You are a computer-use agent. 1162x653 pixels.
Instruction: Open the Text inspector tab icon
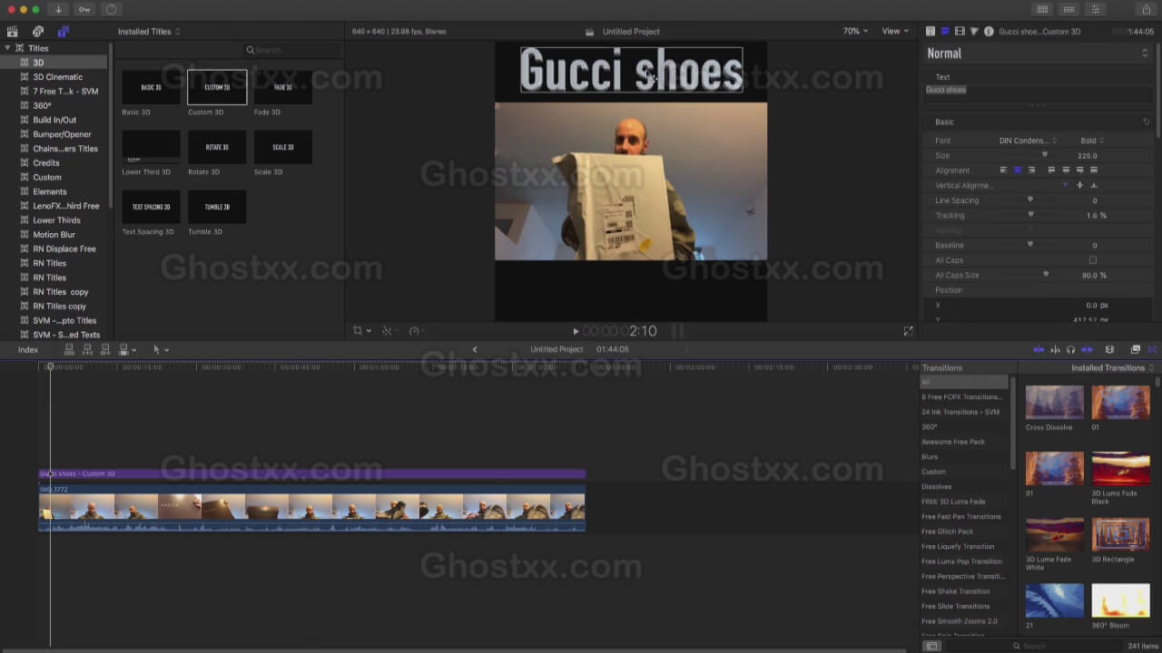pos(945,31)
